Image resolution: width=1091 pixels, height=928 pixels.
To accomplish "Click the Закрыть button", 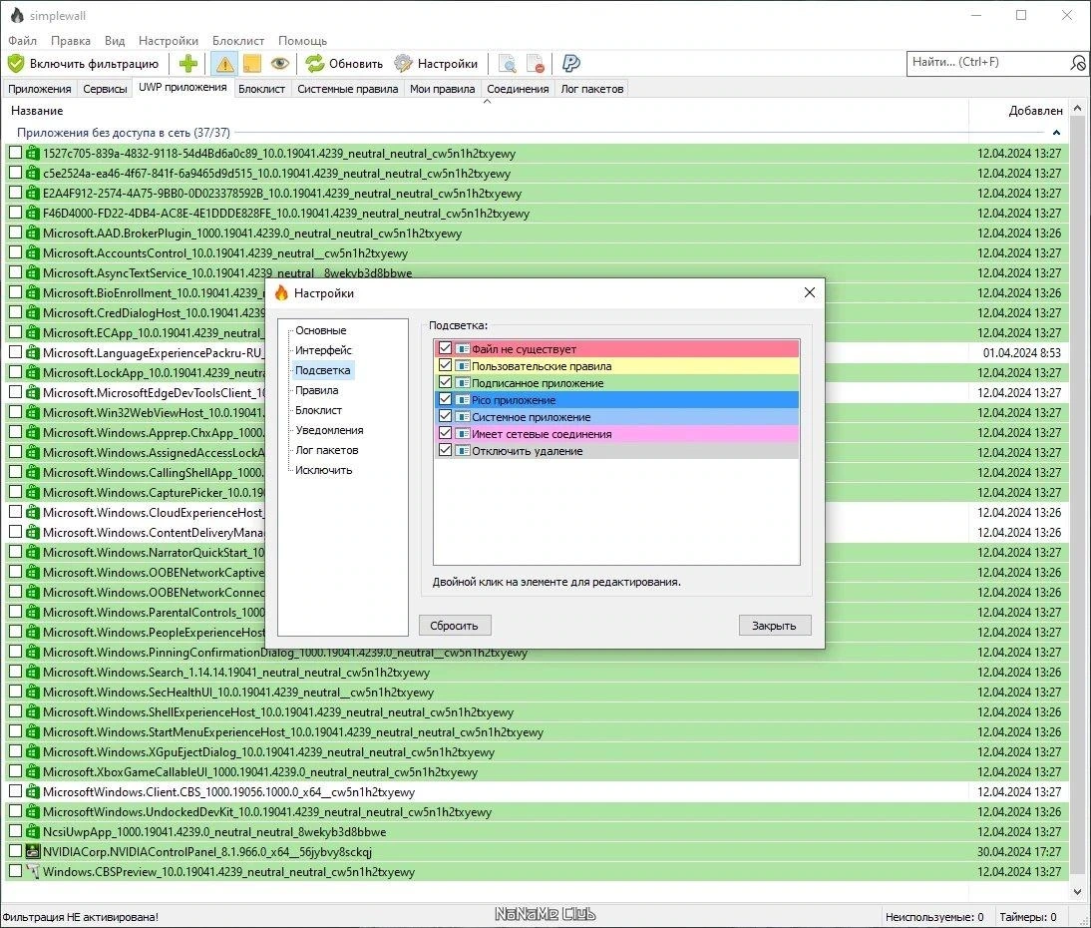I will tap(775, 626).
